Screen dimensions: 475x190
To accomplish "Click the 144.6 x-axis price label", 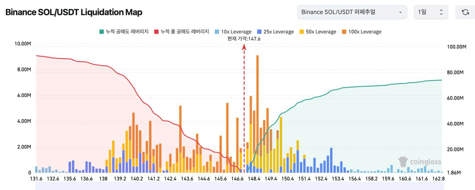I will pyautogui.click(x=204, y=179).
